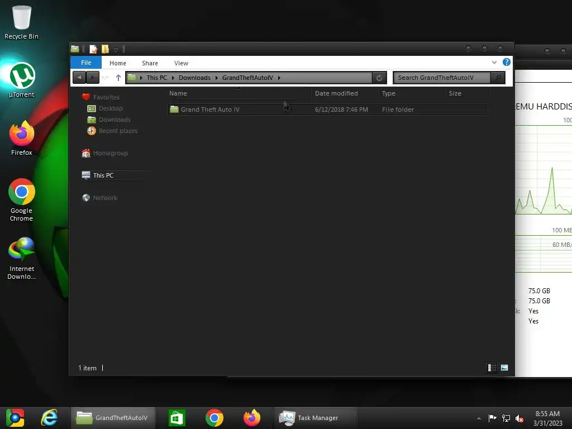572x429 pixels.
Task: Click the New folder icon in quick access toolbar
Action: pos(105,49)
